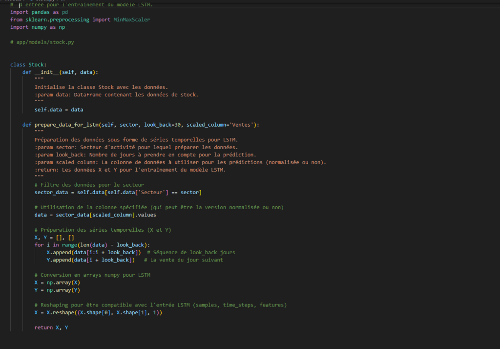The height and width of the screenshot is (349, 500).
Task: Click the 'Ventes' default string value
Action: coord(245,125)
